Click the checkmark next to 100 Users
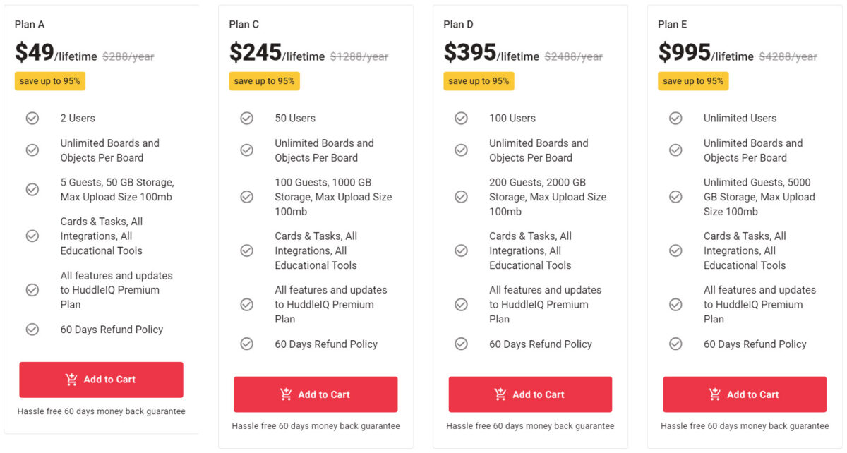This screenshot has height=453, width=847. [462, 118]
